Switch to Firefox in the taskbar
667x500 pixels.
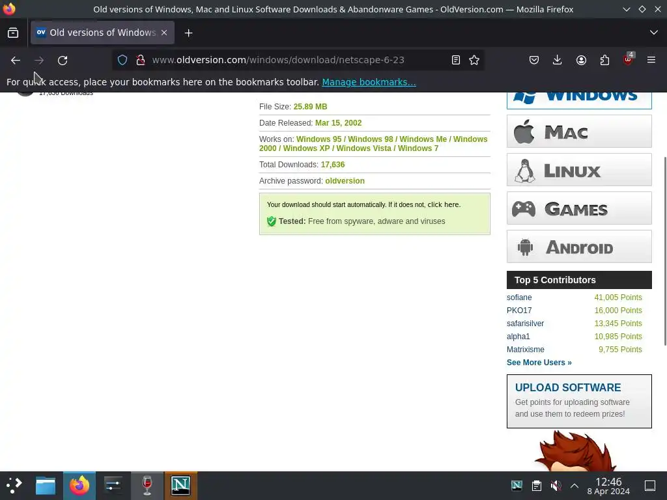(79, 486)
